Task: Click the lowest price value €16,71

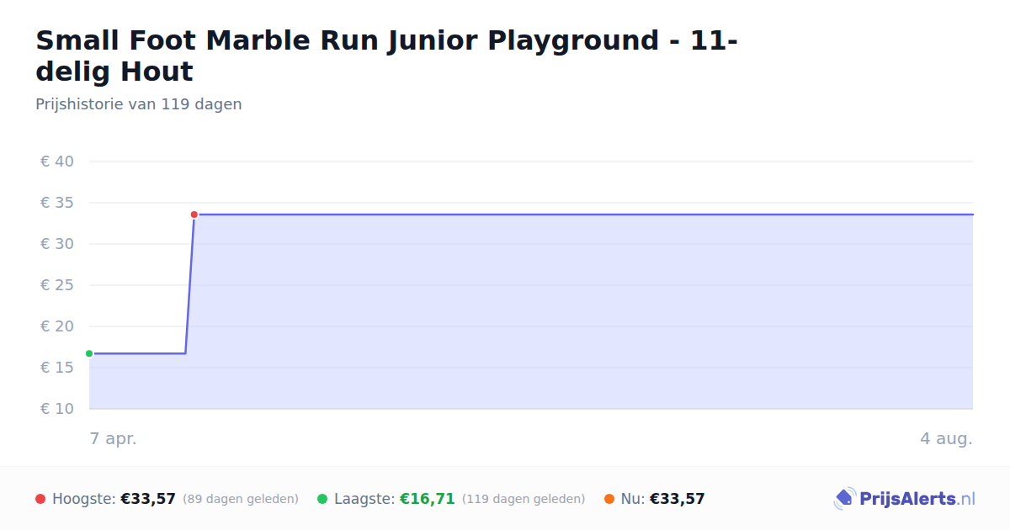Action: [428, 499]
